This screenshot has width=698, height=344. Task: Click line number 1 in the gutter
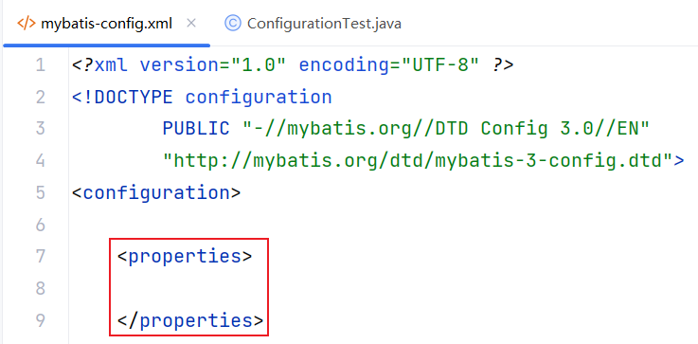click(x=41, y=65)
